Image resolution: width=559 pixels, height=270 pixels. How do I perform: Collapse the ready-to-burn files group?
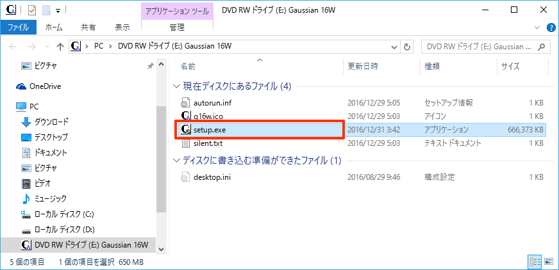pyautogui.click(x=176, y=160)
